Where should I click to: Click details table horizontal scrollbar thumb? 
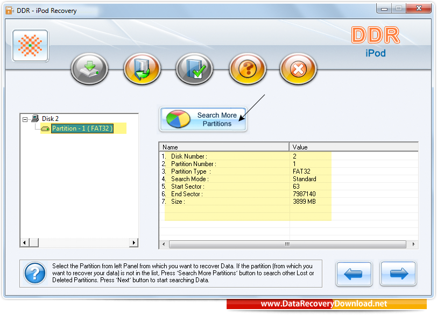pos(287,245)
